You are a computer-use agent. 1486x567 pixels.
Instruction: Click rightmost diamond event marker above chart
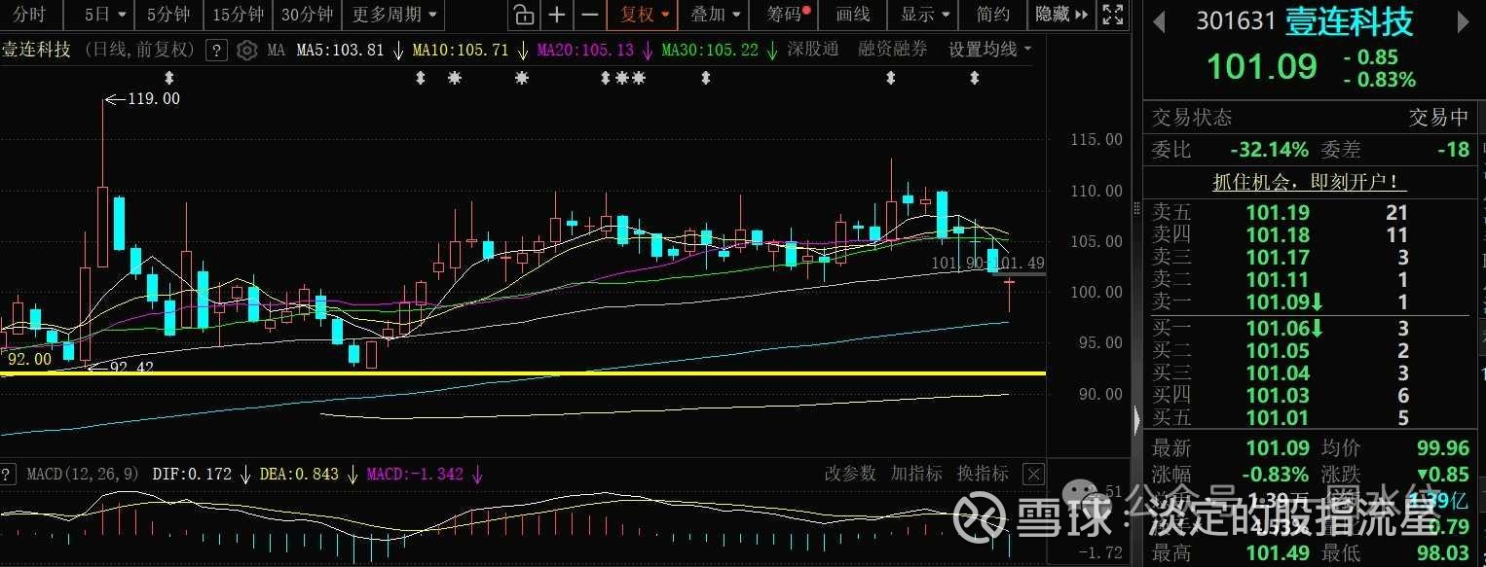pos(975,78)
